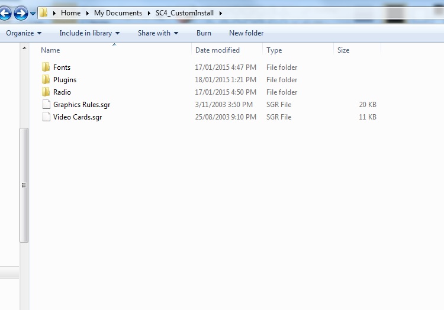Viewport: 444px width, 310px height.
Task: Select the Fonts folder name
Action: click(x=62, y=67)
